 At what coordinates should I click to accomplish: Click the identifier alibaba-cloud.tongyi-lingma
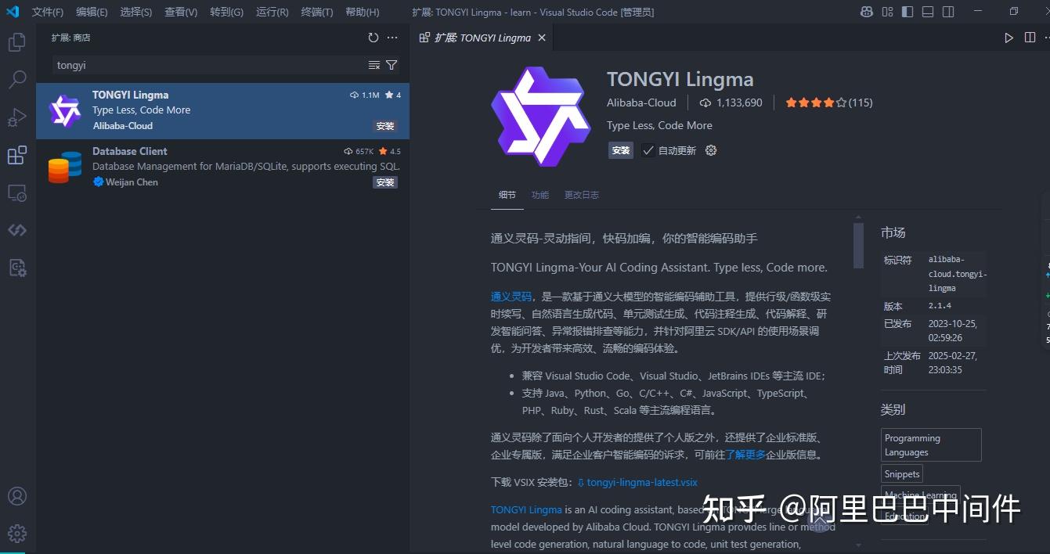coord(957,274)
